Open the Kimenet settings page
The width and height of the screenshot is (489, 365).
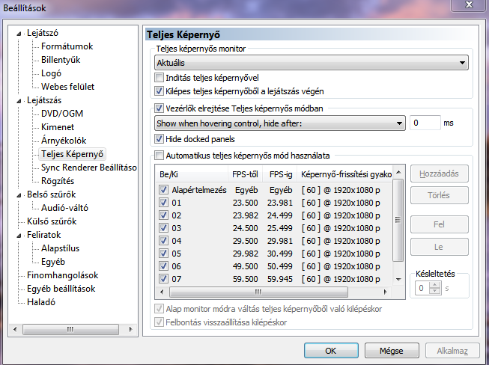(x=58, y=127)
